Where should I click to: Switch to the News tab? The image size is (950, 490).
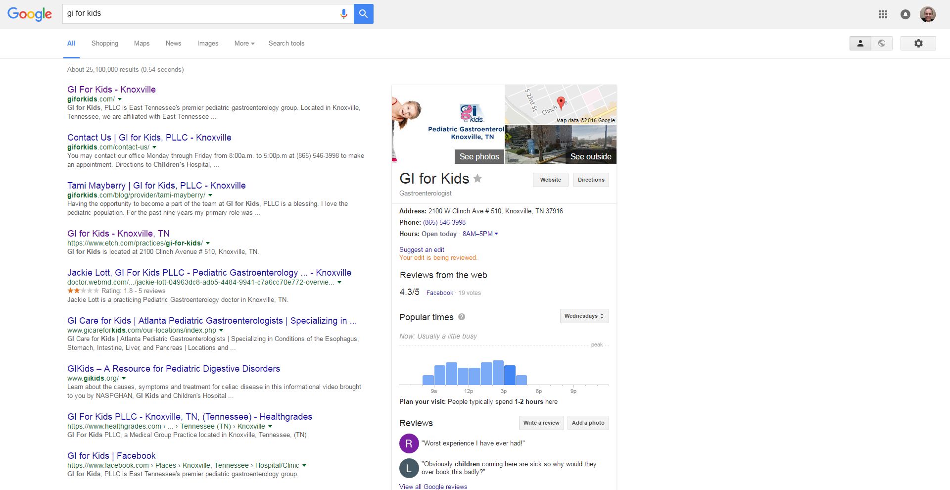coord(173,44)
